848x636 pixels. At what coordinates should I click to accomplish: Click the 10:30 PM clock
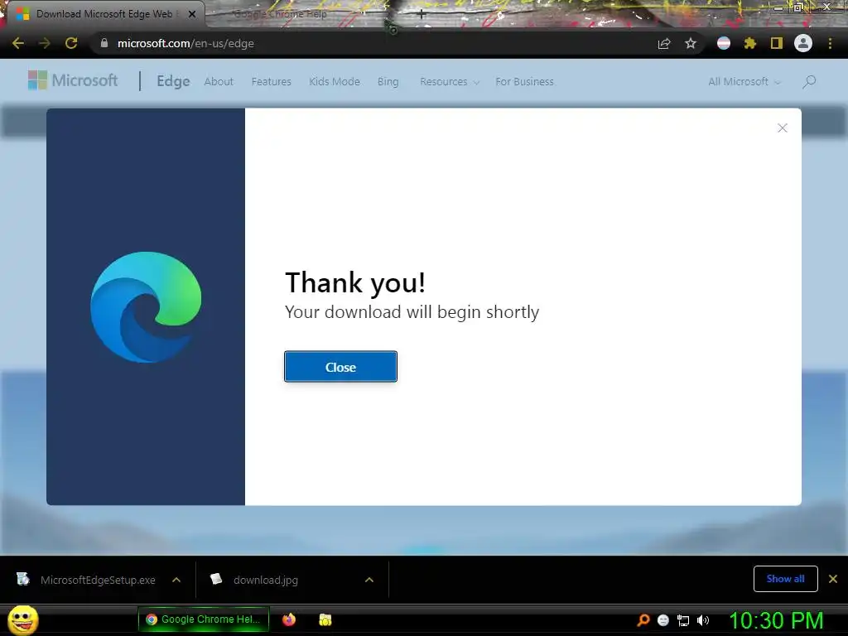click(x=776, y=620)
